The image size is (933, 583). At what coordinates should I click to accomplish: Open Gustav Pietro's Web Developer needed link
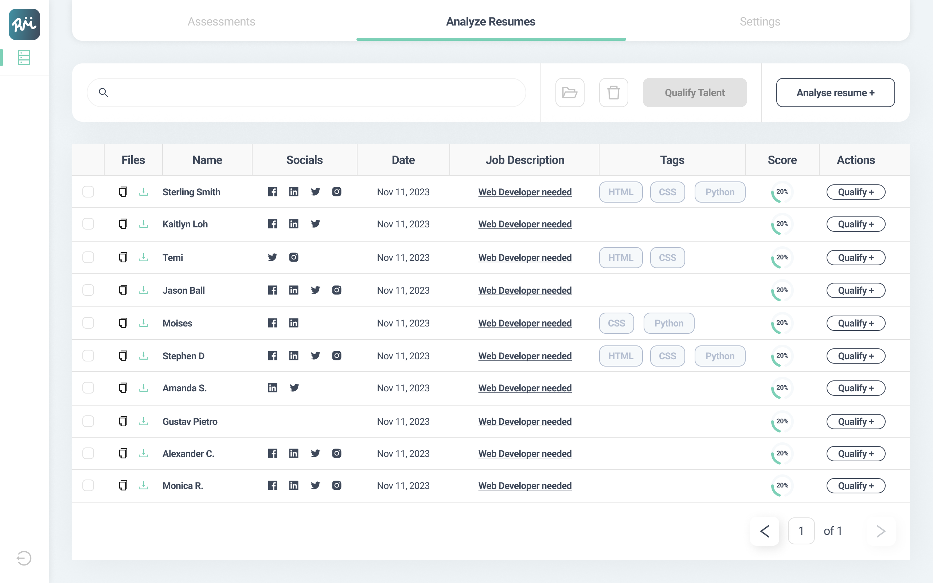[525, 422]
